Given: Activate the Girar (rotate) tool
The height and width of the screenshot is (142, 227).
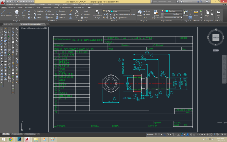Looking at the screenshot, I should pyautogui.click(x=49, y=11).
